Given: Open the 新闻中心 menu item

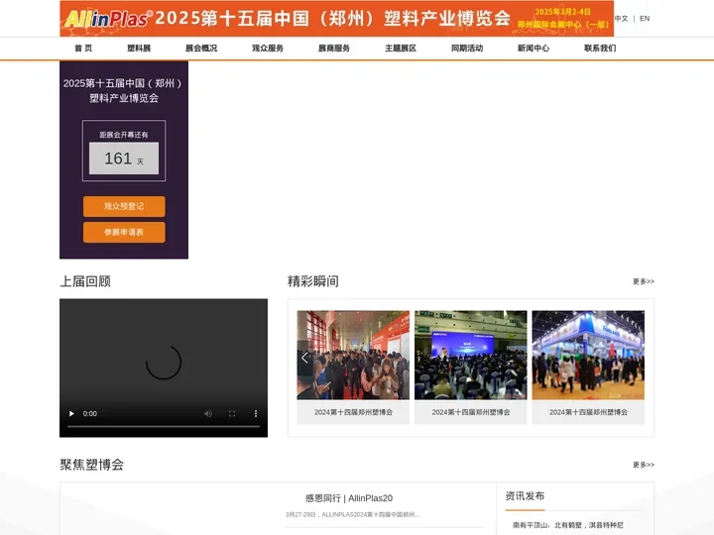Looking at the screenshot, I should pyautogui.click(x=534, y=49).
